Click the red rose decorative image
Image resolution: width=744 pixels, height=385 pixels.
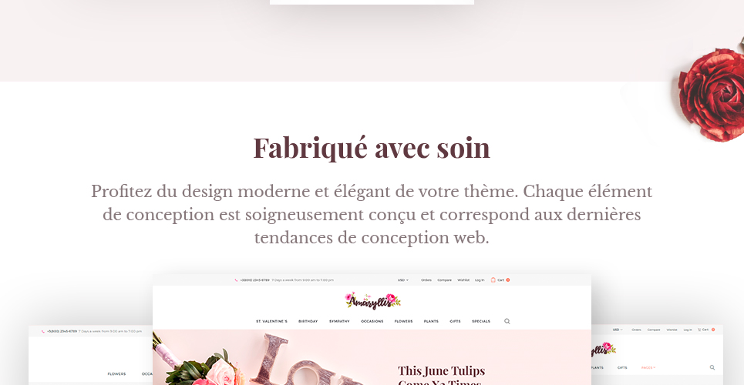(712, 93)
